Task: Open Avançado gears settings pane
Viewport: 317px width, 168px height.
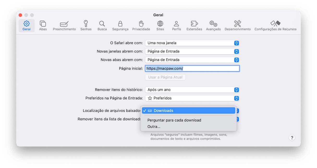Action: [x=213, y=26]
